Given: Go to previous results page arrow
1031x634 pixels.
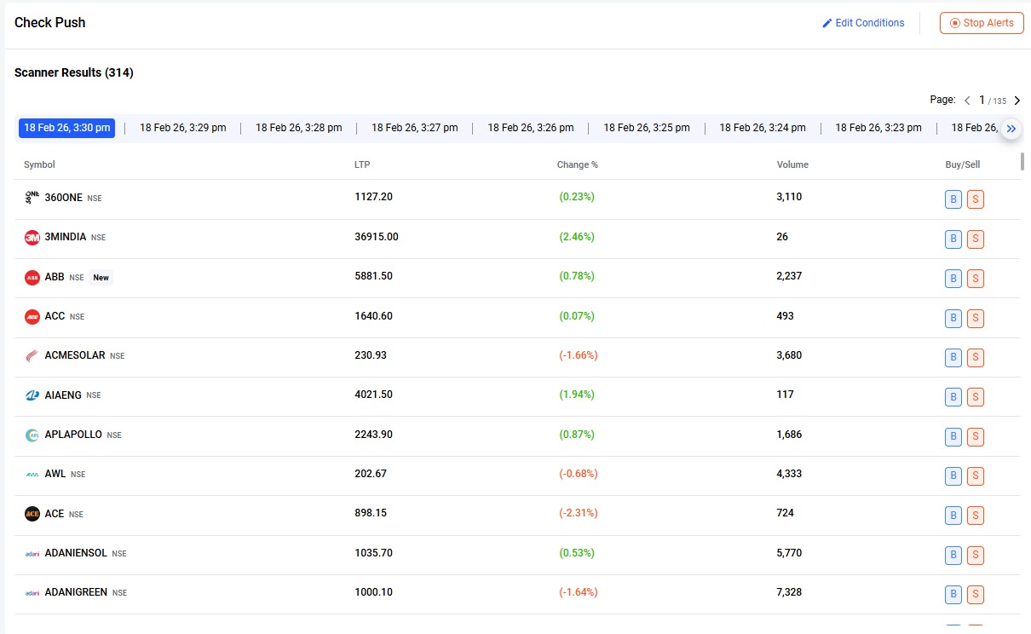Looking at the screenshot, I should [967, 101].
